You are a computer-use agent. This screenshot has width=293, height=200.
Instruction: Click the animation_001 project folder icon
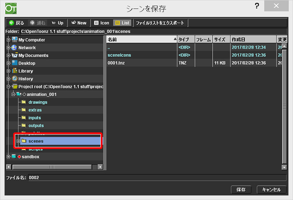click(19, 94)
